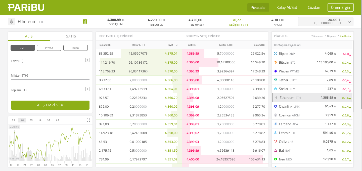Open Cüzdan in top navigation
Image resolution: width=362 pixels, height=171 pixels.
point(314,8)
